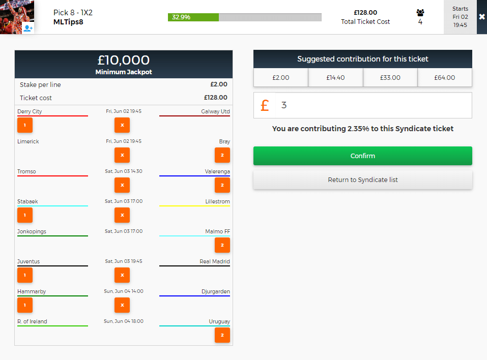This screenshot has height=360, width=487.
Task: Click the contribution amount input field
Action: [374, 105]
